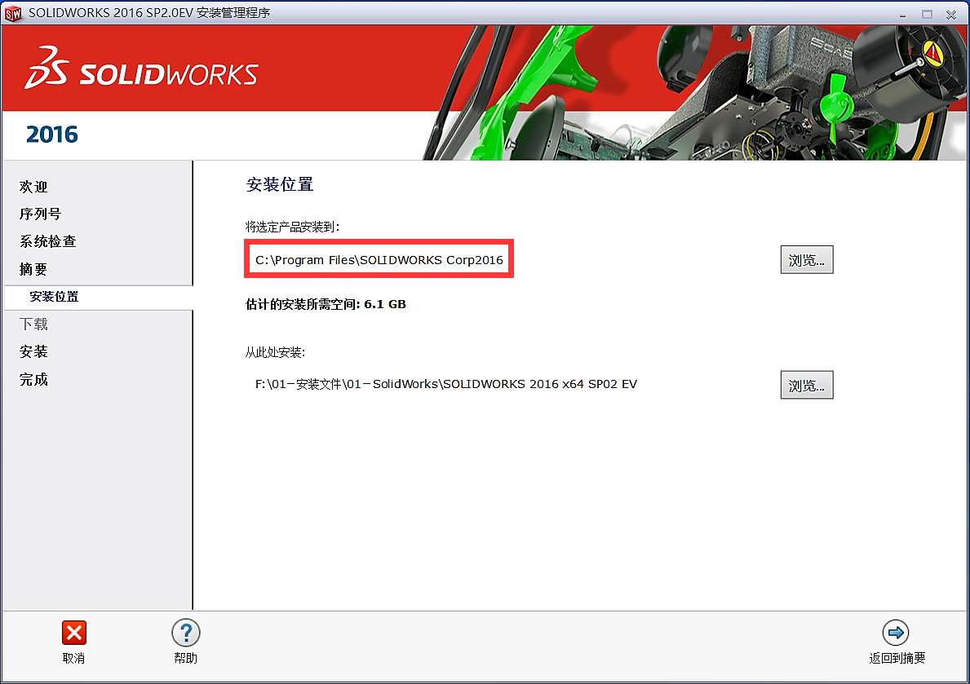
Task: Click the install path C:\Program Files\SOLIDWORKS Corp2016
Action: 379,260
